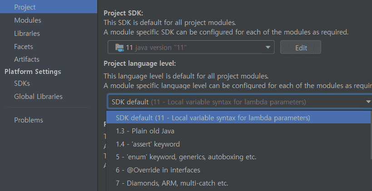
Task: Open the Project SDK dropdown arrow
Action: (268, 47)
